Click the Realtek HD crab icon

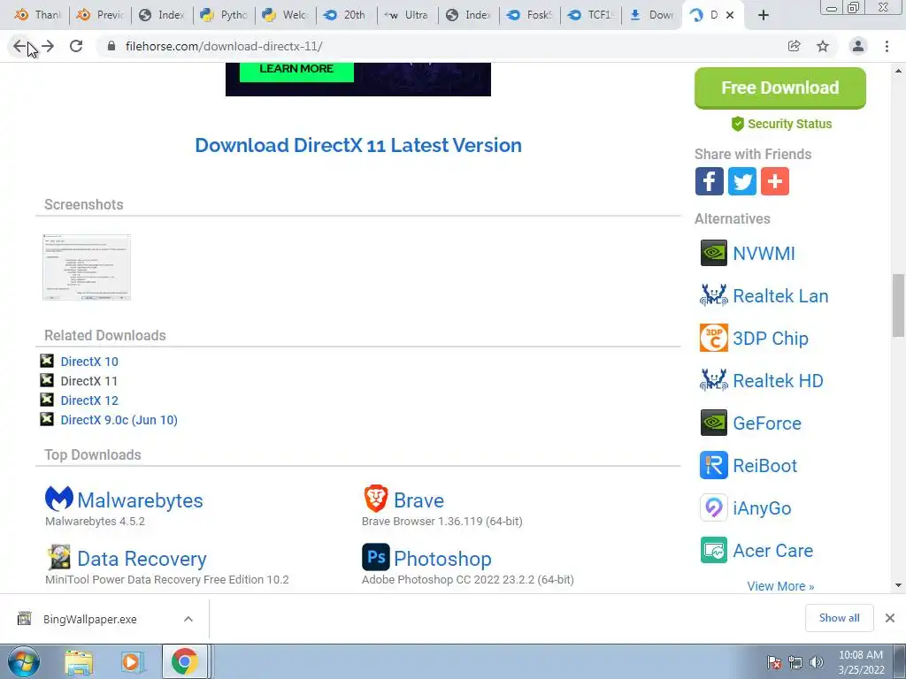tap(714, 380)
